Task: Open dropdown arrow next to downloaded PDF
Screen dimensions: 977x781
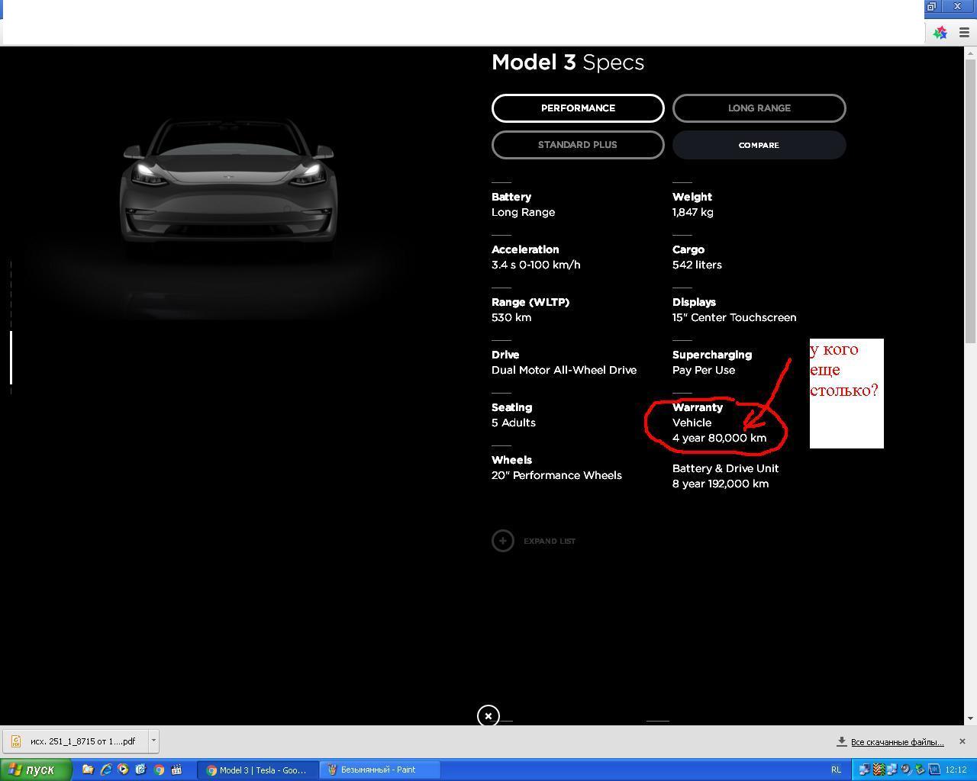Action: click(x=153, y=741)
